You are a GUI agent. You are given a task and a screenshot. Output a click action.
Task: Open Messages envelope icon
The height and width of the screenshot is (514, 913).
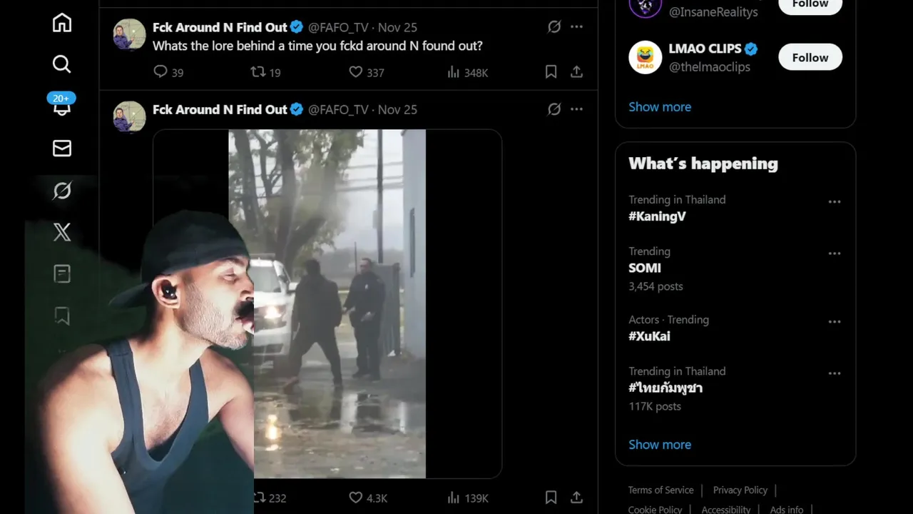[x=62, y=148]
